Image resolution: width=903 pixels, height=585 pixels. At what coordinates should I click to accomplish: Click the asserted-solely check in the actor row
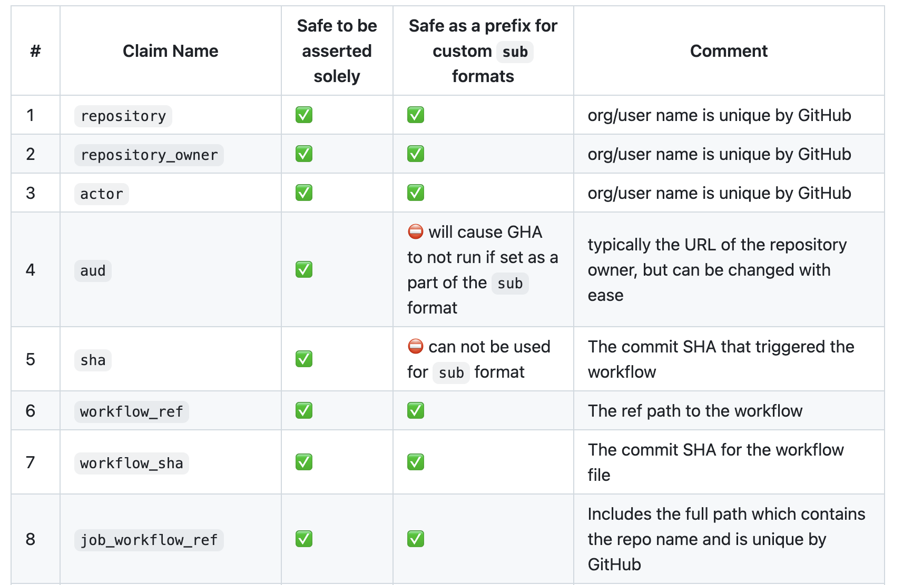coord(304,193)
